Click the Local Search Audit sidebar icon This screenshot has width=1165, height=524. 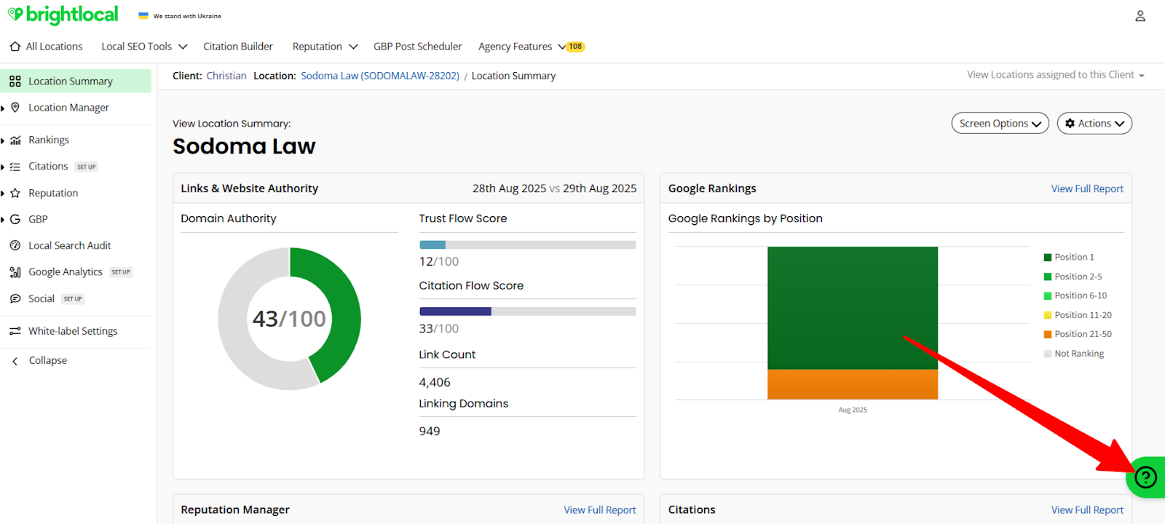coord(15,246)
